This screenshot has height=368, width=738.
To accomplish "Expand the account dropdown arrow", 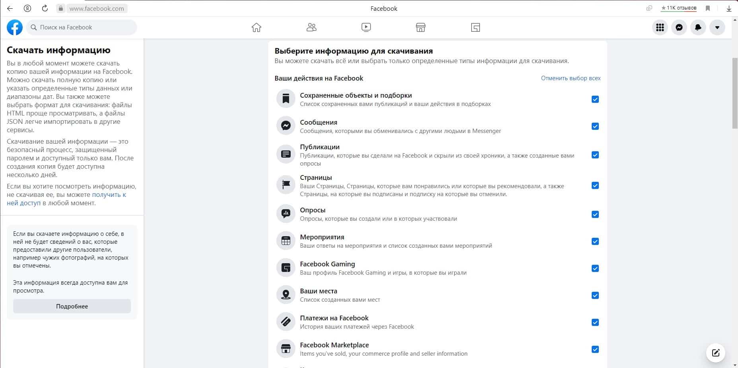I will click(717, 27).
